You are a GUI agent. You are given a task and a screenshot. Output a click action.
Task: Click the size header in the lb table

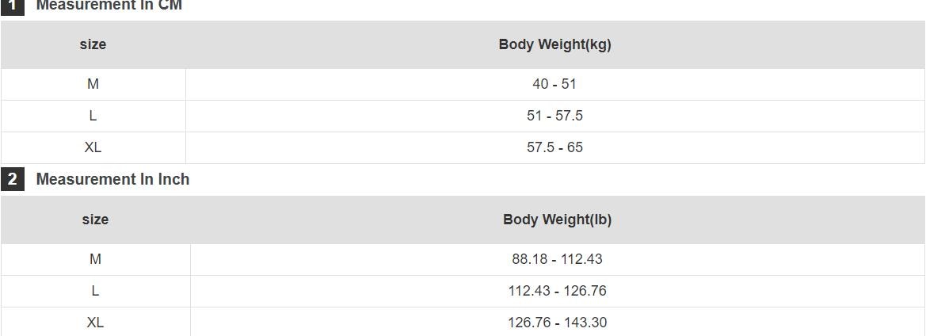[95, 220]
